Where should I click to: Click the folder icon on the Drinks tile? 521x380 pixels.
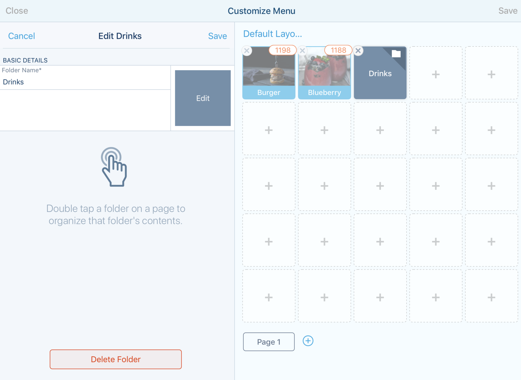click(396, 54)
